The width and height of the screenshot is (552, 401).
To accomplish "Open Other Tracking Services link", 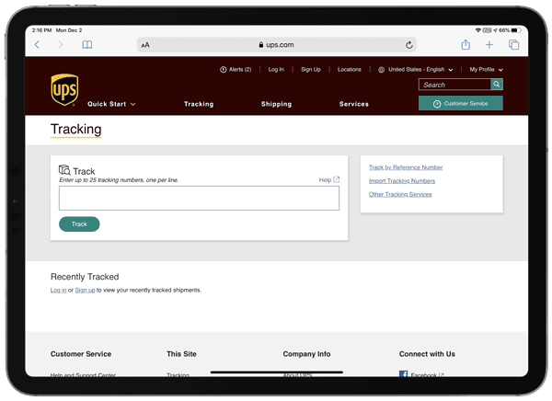I will (x=400, y=194).
